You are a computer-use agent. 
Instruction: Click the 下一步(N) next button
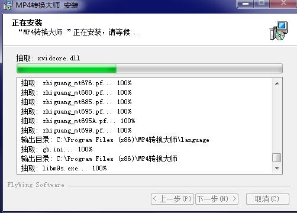[217, 199]
